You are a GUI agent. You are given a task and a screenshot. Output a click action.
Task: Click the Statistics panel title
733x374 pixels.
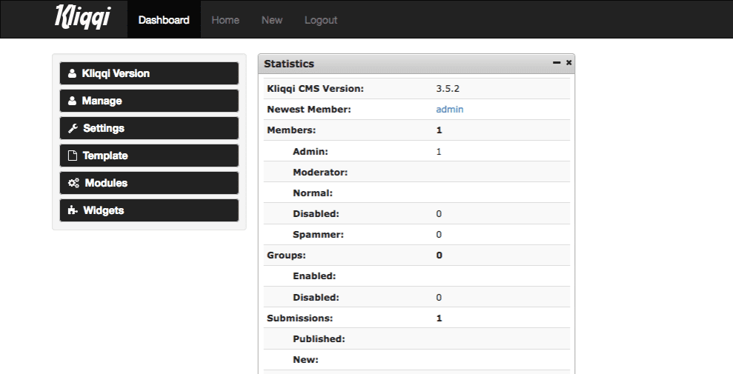pyautogui.click(x=289, y=64)
